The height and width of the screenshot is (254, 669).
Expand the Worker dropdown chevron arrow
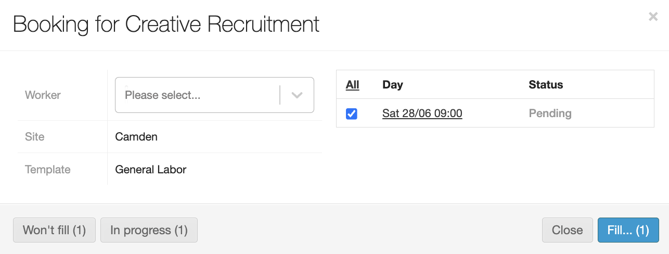(297, 95)
